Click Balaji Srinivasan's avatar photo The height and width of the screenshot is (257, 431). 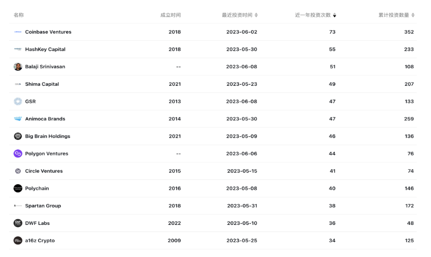(18, 67)
